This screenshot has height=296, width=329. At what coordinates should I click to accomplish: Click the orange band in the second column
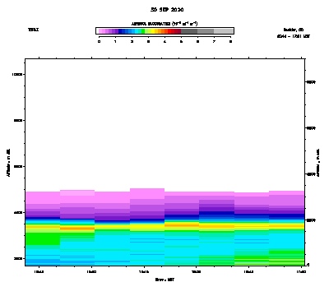click(77, 228)
